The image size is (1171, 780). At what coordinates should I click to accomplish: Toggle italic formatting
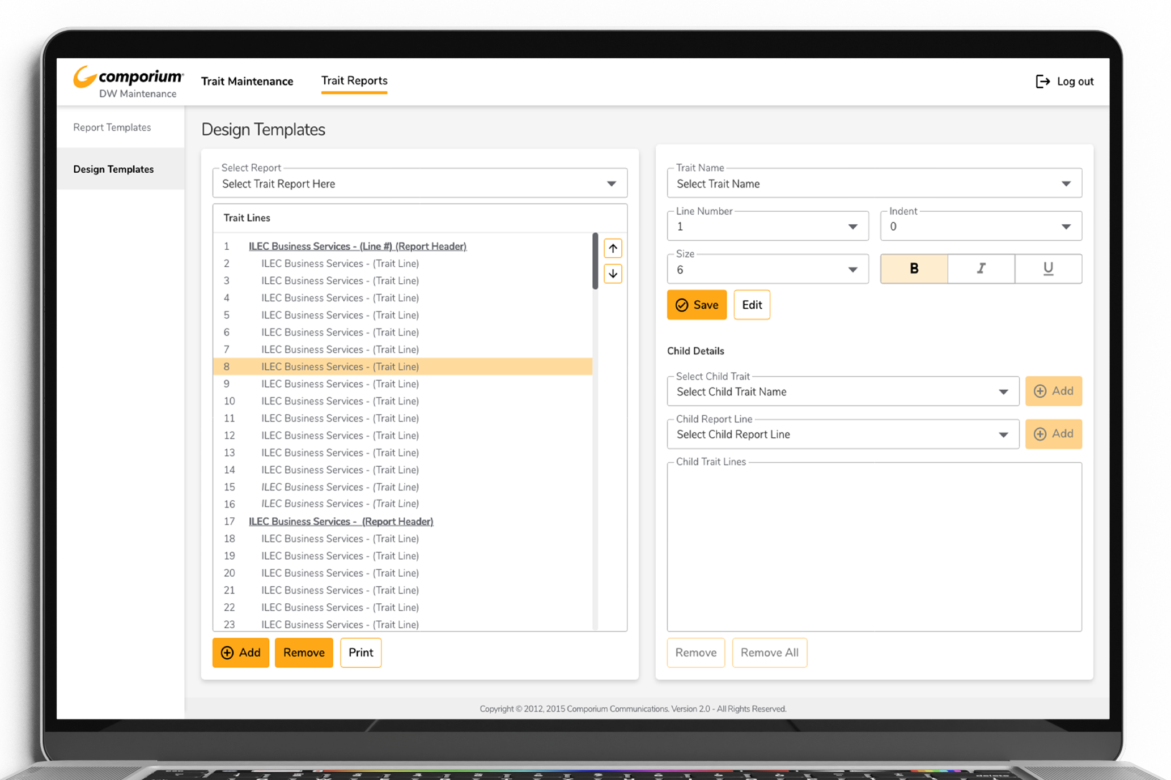click(x=981, y=268)
